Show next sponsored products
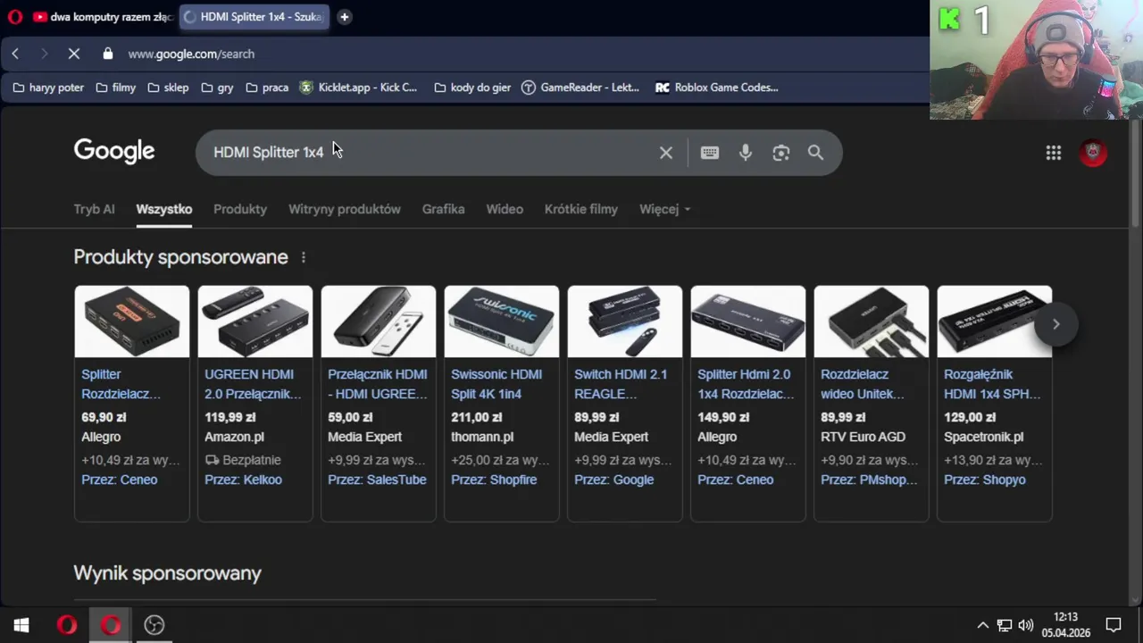1143x643 pixels. click(x=1055, y=324)
